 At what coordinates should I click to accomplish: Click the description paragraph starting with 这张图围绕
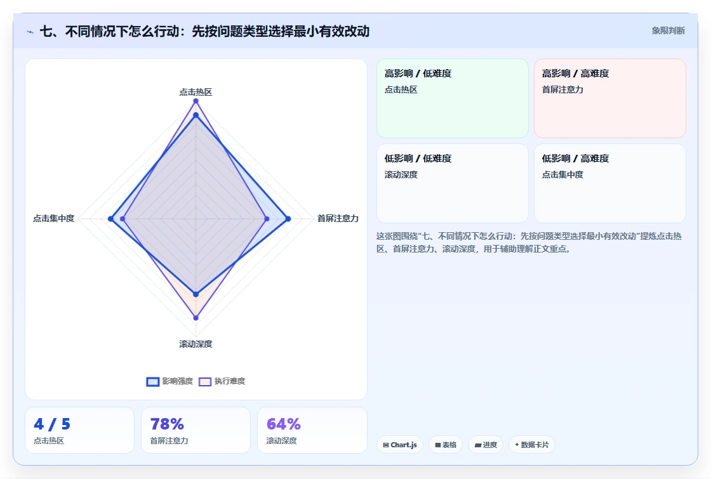coord(529,242)
